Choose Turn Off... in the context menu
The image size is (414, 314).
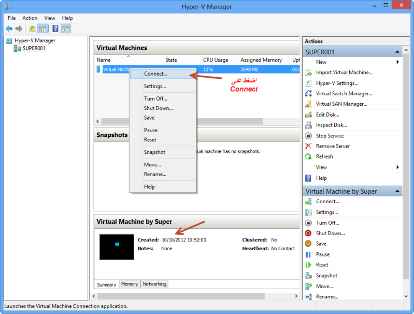pyautogui.click(x=163, y=98)
